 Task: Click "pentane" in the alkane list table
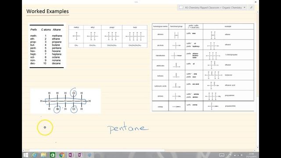(x=57, y=48)
